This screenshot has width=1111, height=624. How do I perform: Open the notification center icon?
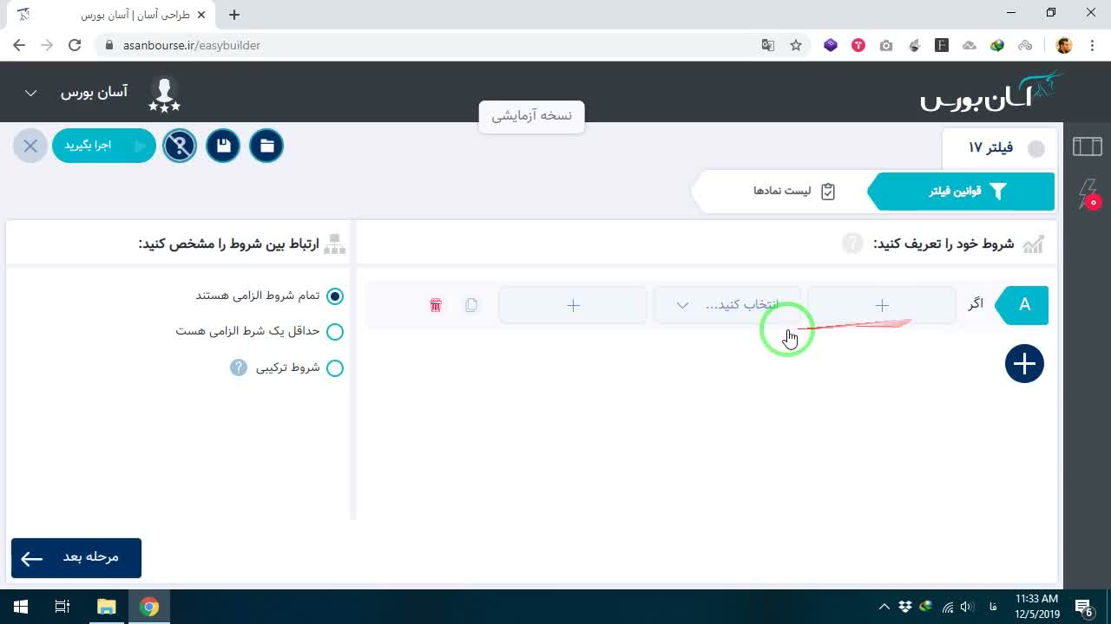coord(1084,607)
